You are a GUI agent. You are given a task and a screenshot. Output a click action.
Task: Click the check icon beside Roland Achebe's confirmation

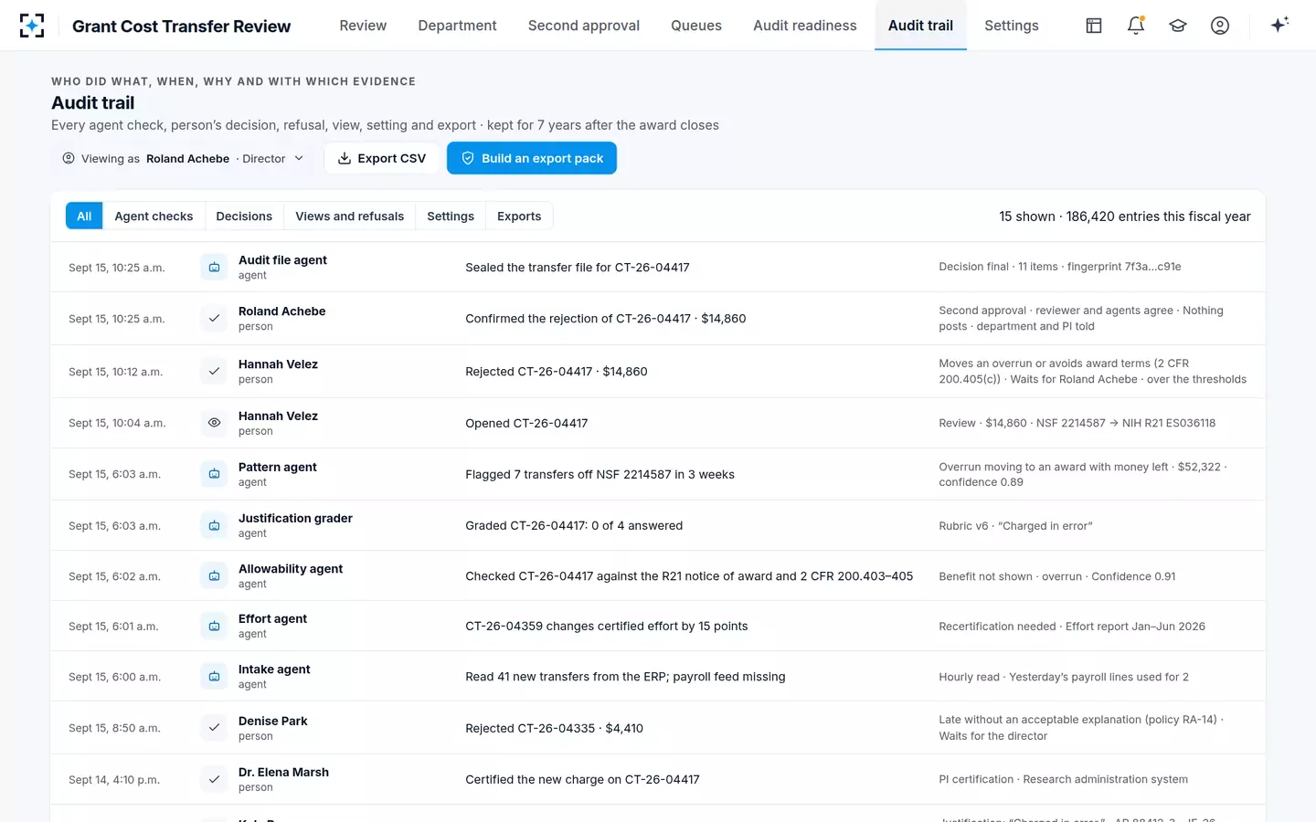click(214, 319)
